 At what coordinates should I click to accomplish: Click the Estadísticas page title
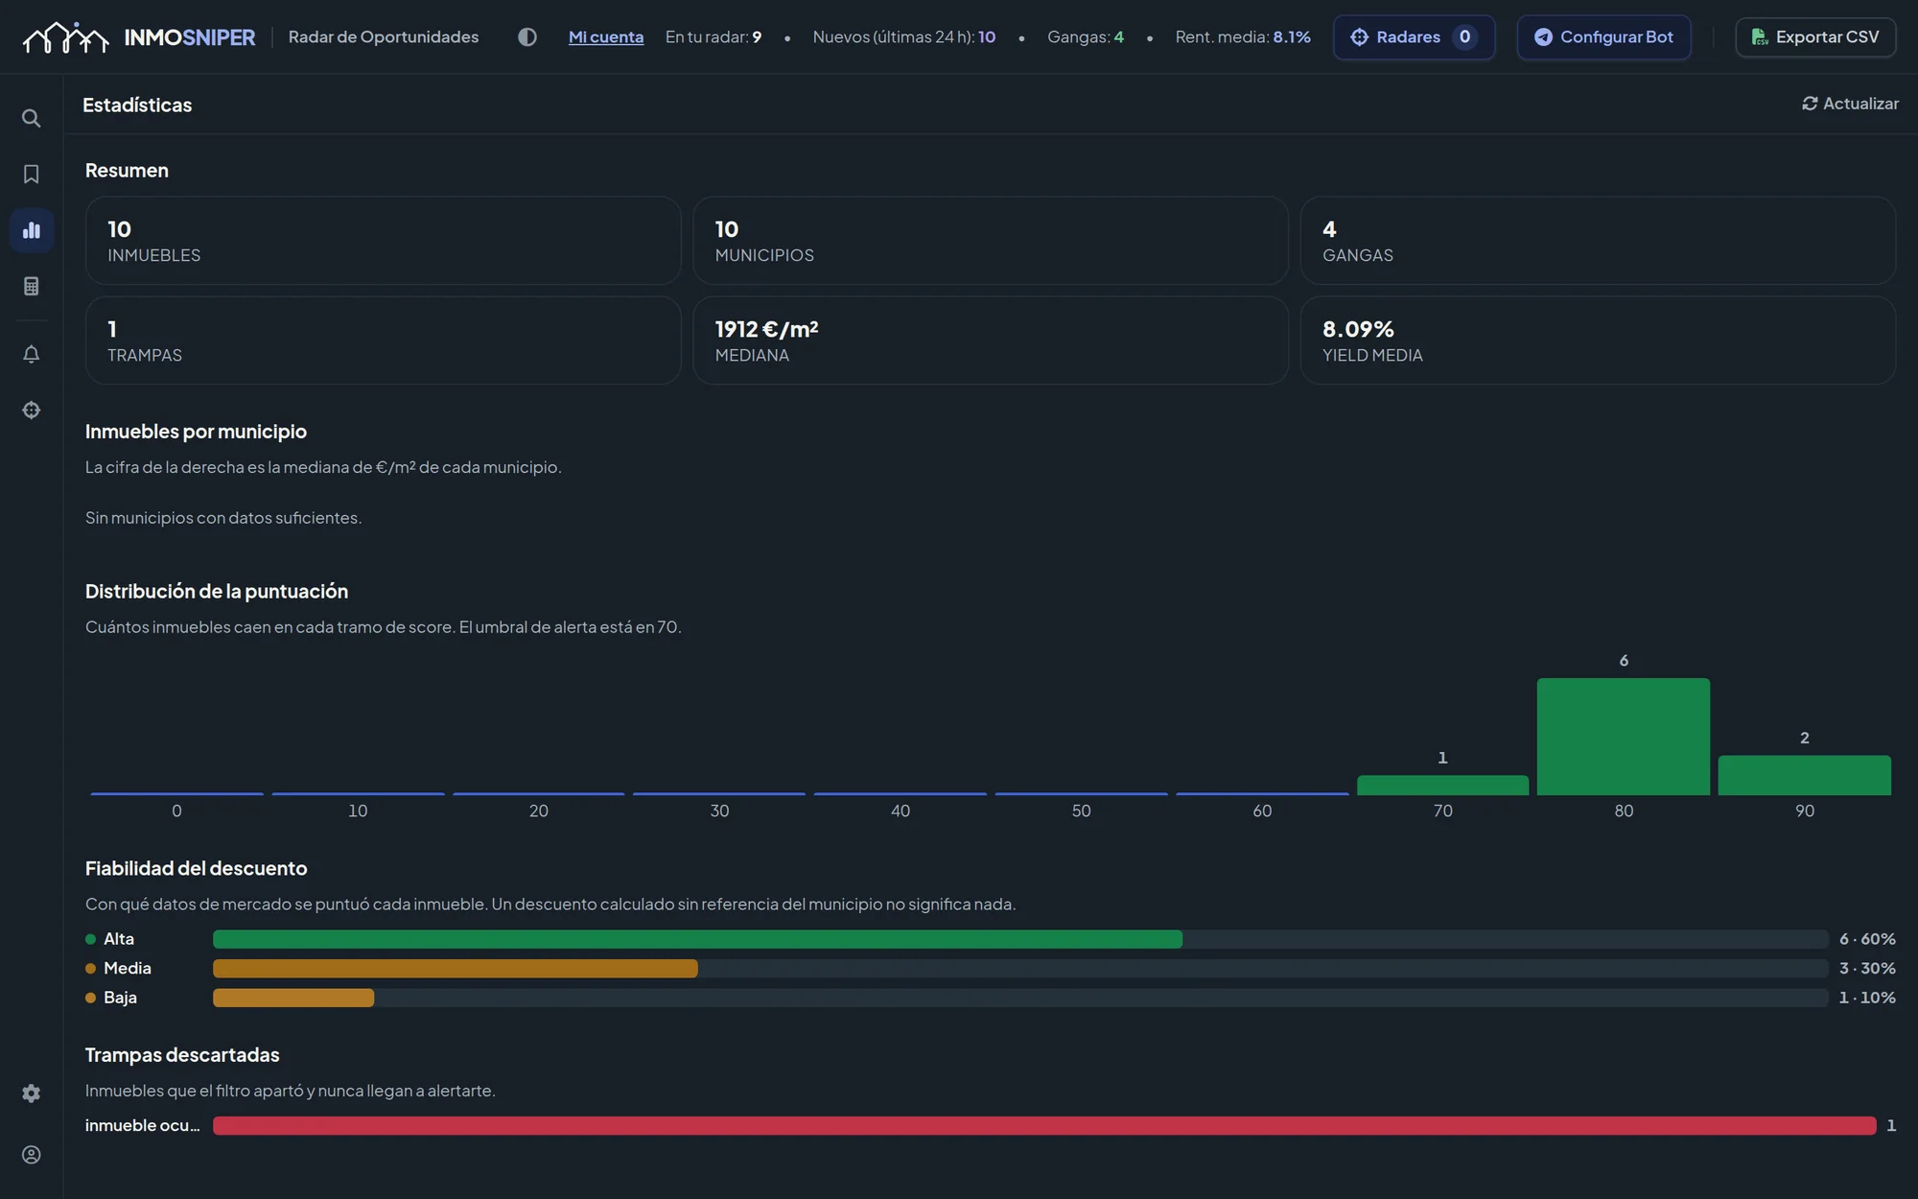[x=137, y=105]
